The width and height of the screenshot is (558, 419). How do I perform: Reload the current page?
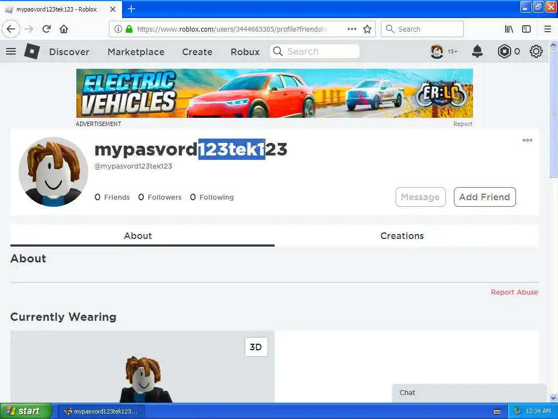tap(47, 29)
